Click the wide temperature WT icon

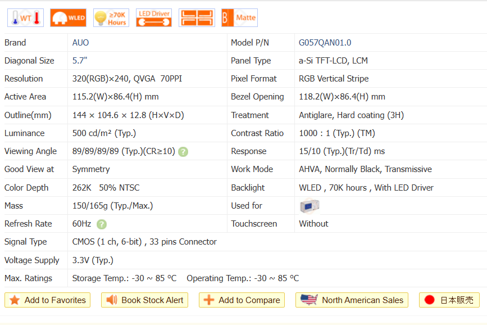pyautogui.click(x=25, y=18)
